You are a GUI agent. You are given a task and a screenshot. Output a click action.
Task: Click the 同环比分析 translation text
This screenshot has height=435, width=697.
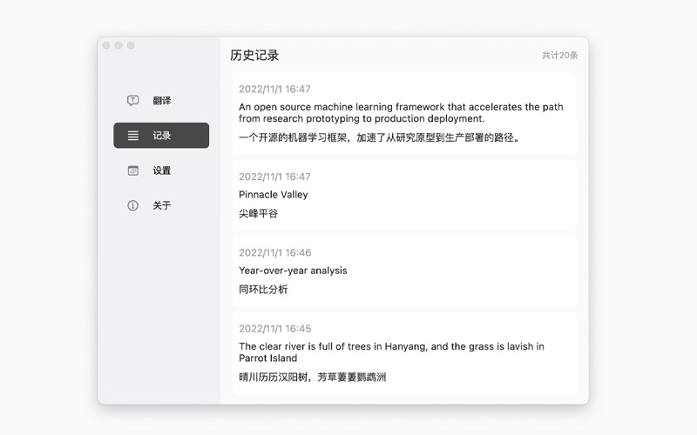[x=263, y=290]
